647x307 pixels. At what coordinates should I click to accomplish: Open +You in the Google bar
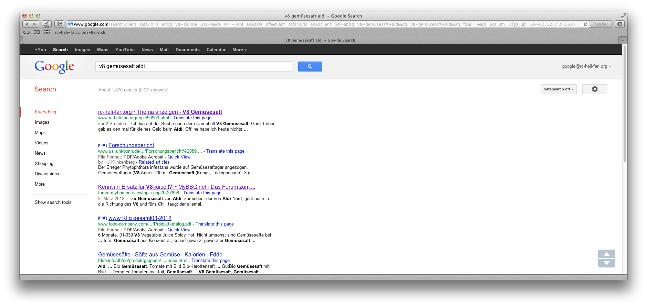pyautogui.click(x=40, y=50)
